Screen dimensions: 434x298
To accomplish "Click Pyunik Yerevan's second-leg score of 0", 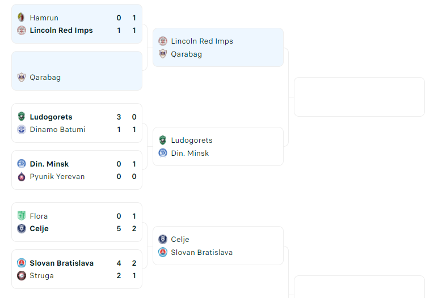I will 134,176.
